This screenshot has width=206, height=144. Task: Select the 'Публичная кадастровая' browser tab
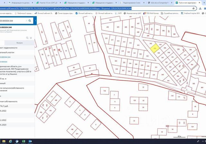click(187, 3)
